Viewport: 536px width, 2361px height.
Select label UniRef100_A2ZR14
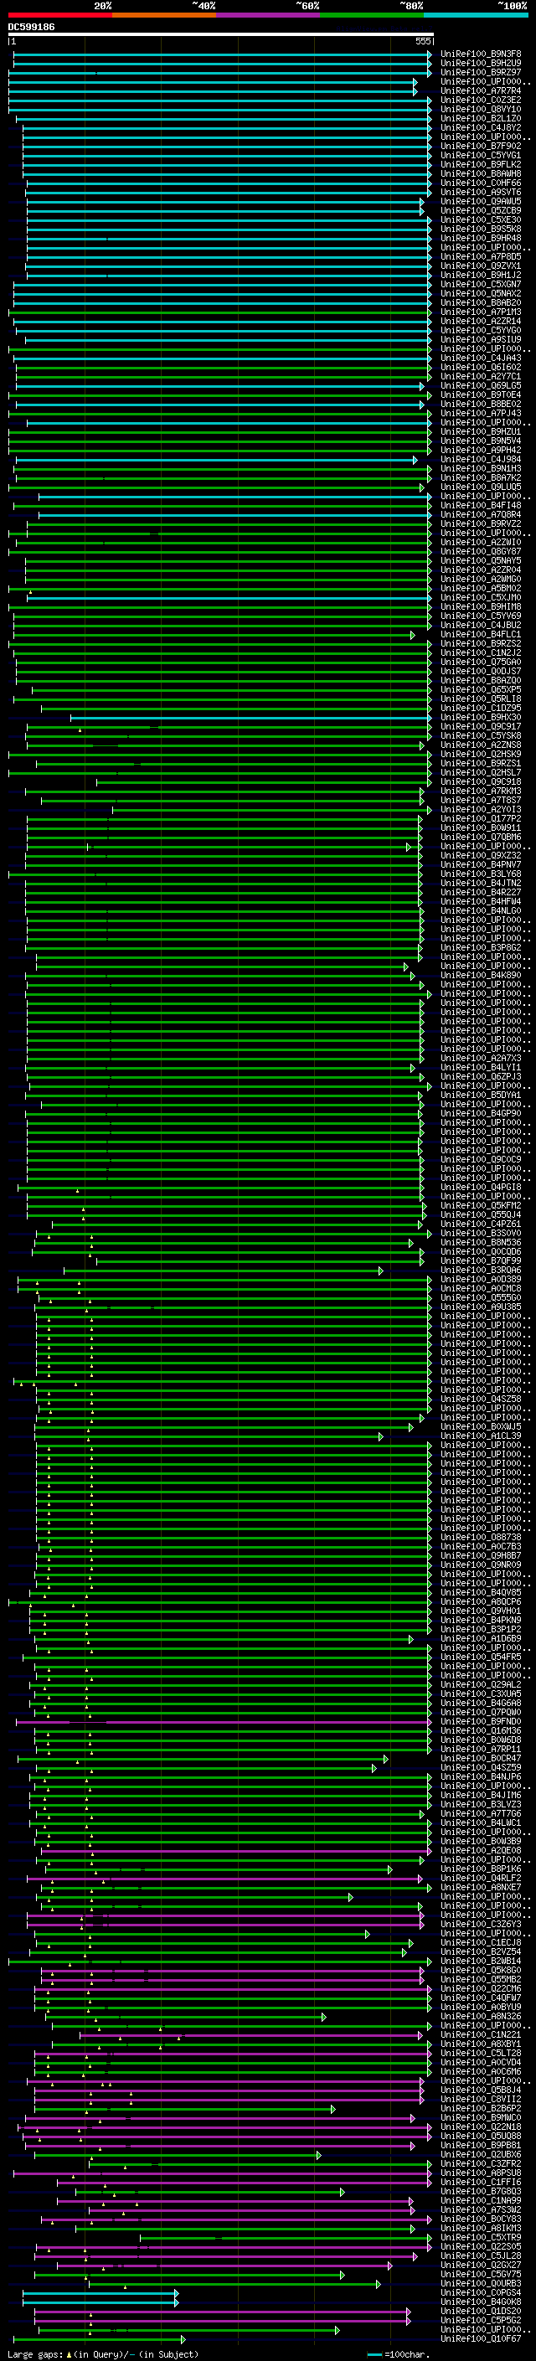coord(481,321)
